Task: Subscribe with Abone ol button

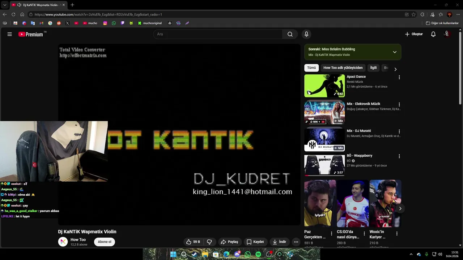Action: click(x=105, y=242)
